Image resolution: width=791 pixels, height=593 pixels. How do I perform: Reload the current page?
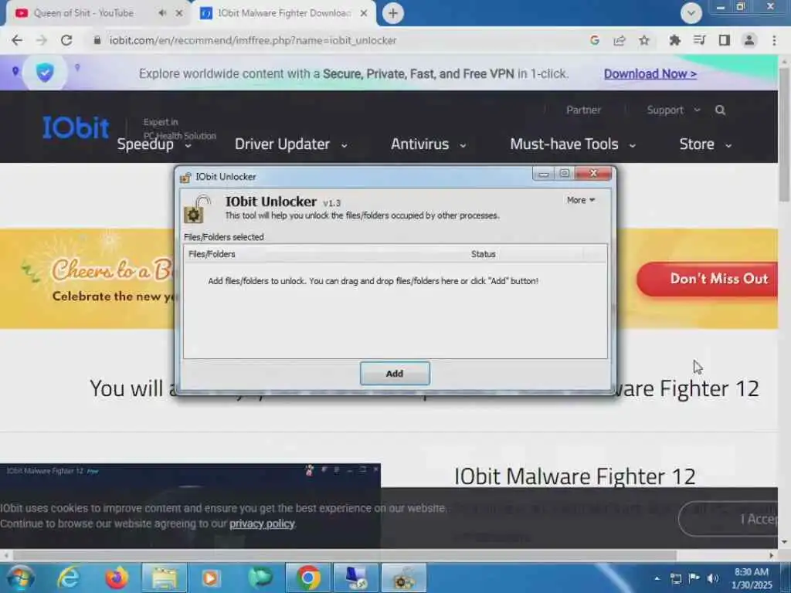(x=66, y=40)
